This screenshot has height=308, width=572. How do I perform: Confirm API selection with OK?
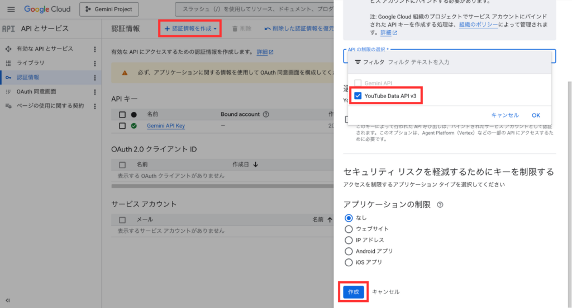(x=536, y=115)
